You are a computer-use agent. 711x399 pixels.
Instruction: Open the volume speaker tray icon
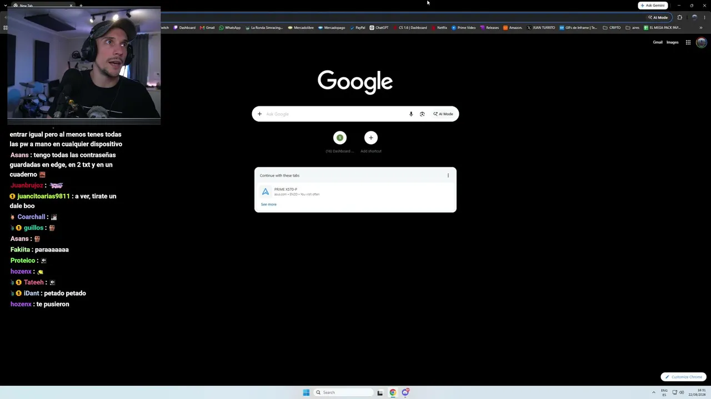(682, 392)
